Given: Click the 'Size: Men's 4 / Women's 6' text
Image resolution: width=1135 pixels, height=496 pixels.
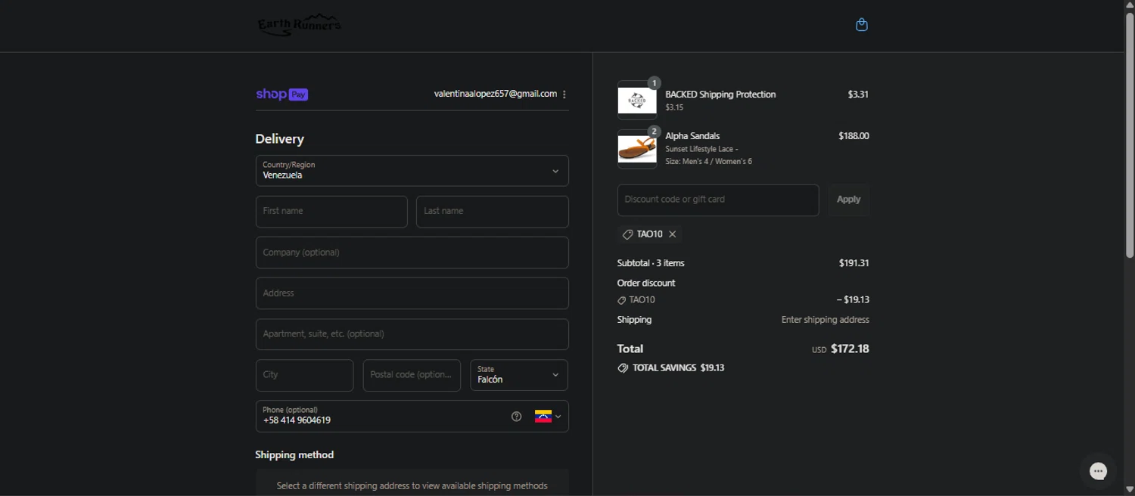Looking at the screenshot, I should coord(708,162).
